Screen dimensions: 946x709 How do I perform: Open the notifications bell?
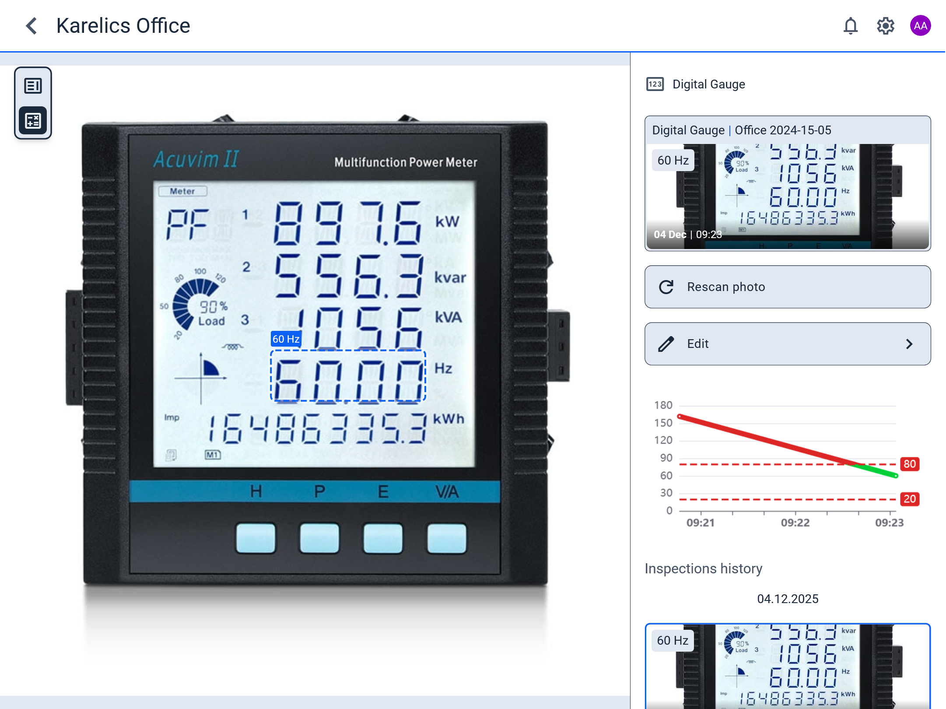click(x=850, y=26)
